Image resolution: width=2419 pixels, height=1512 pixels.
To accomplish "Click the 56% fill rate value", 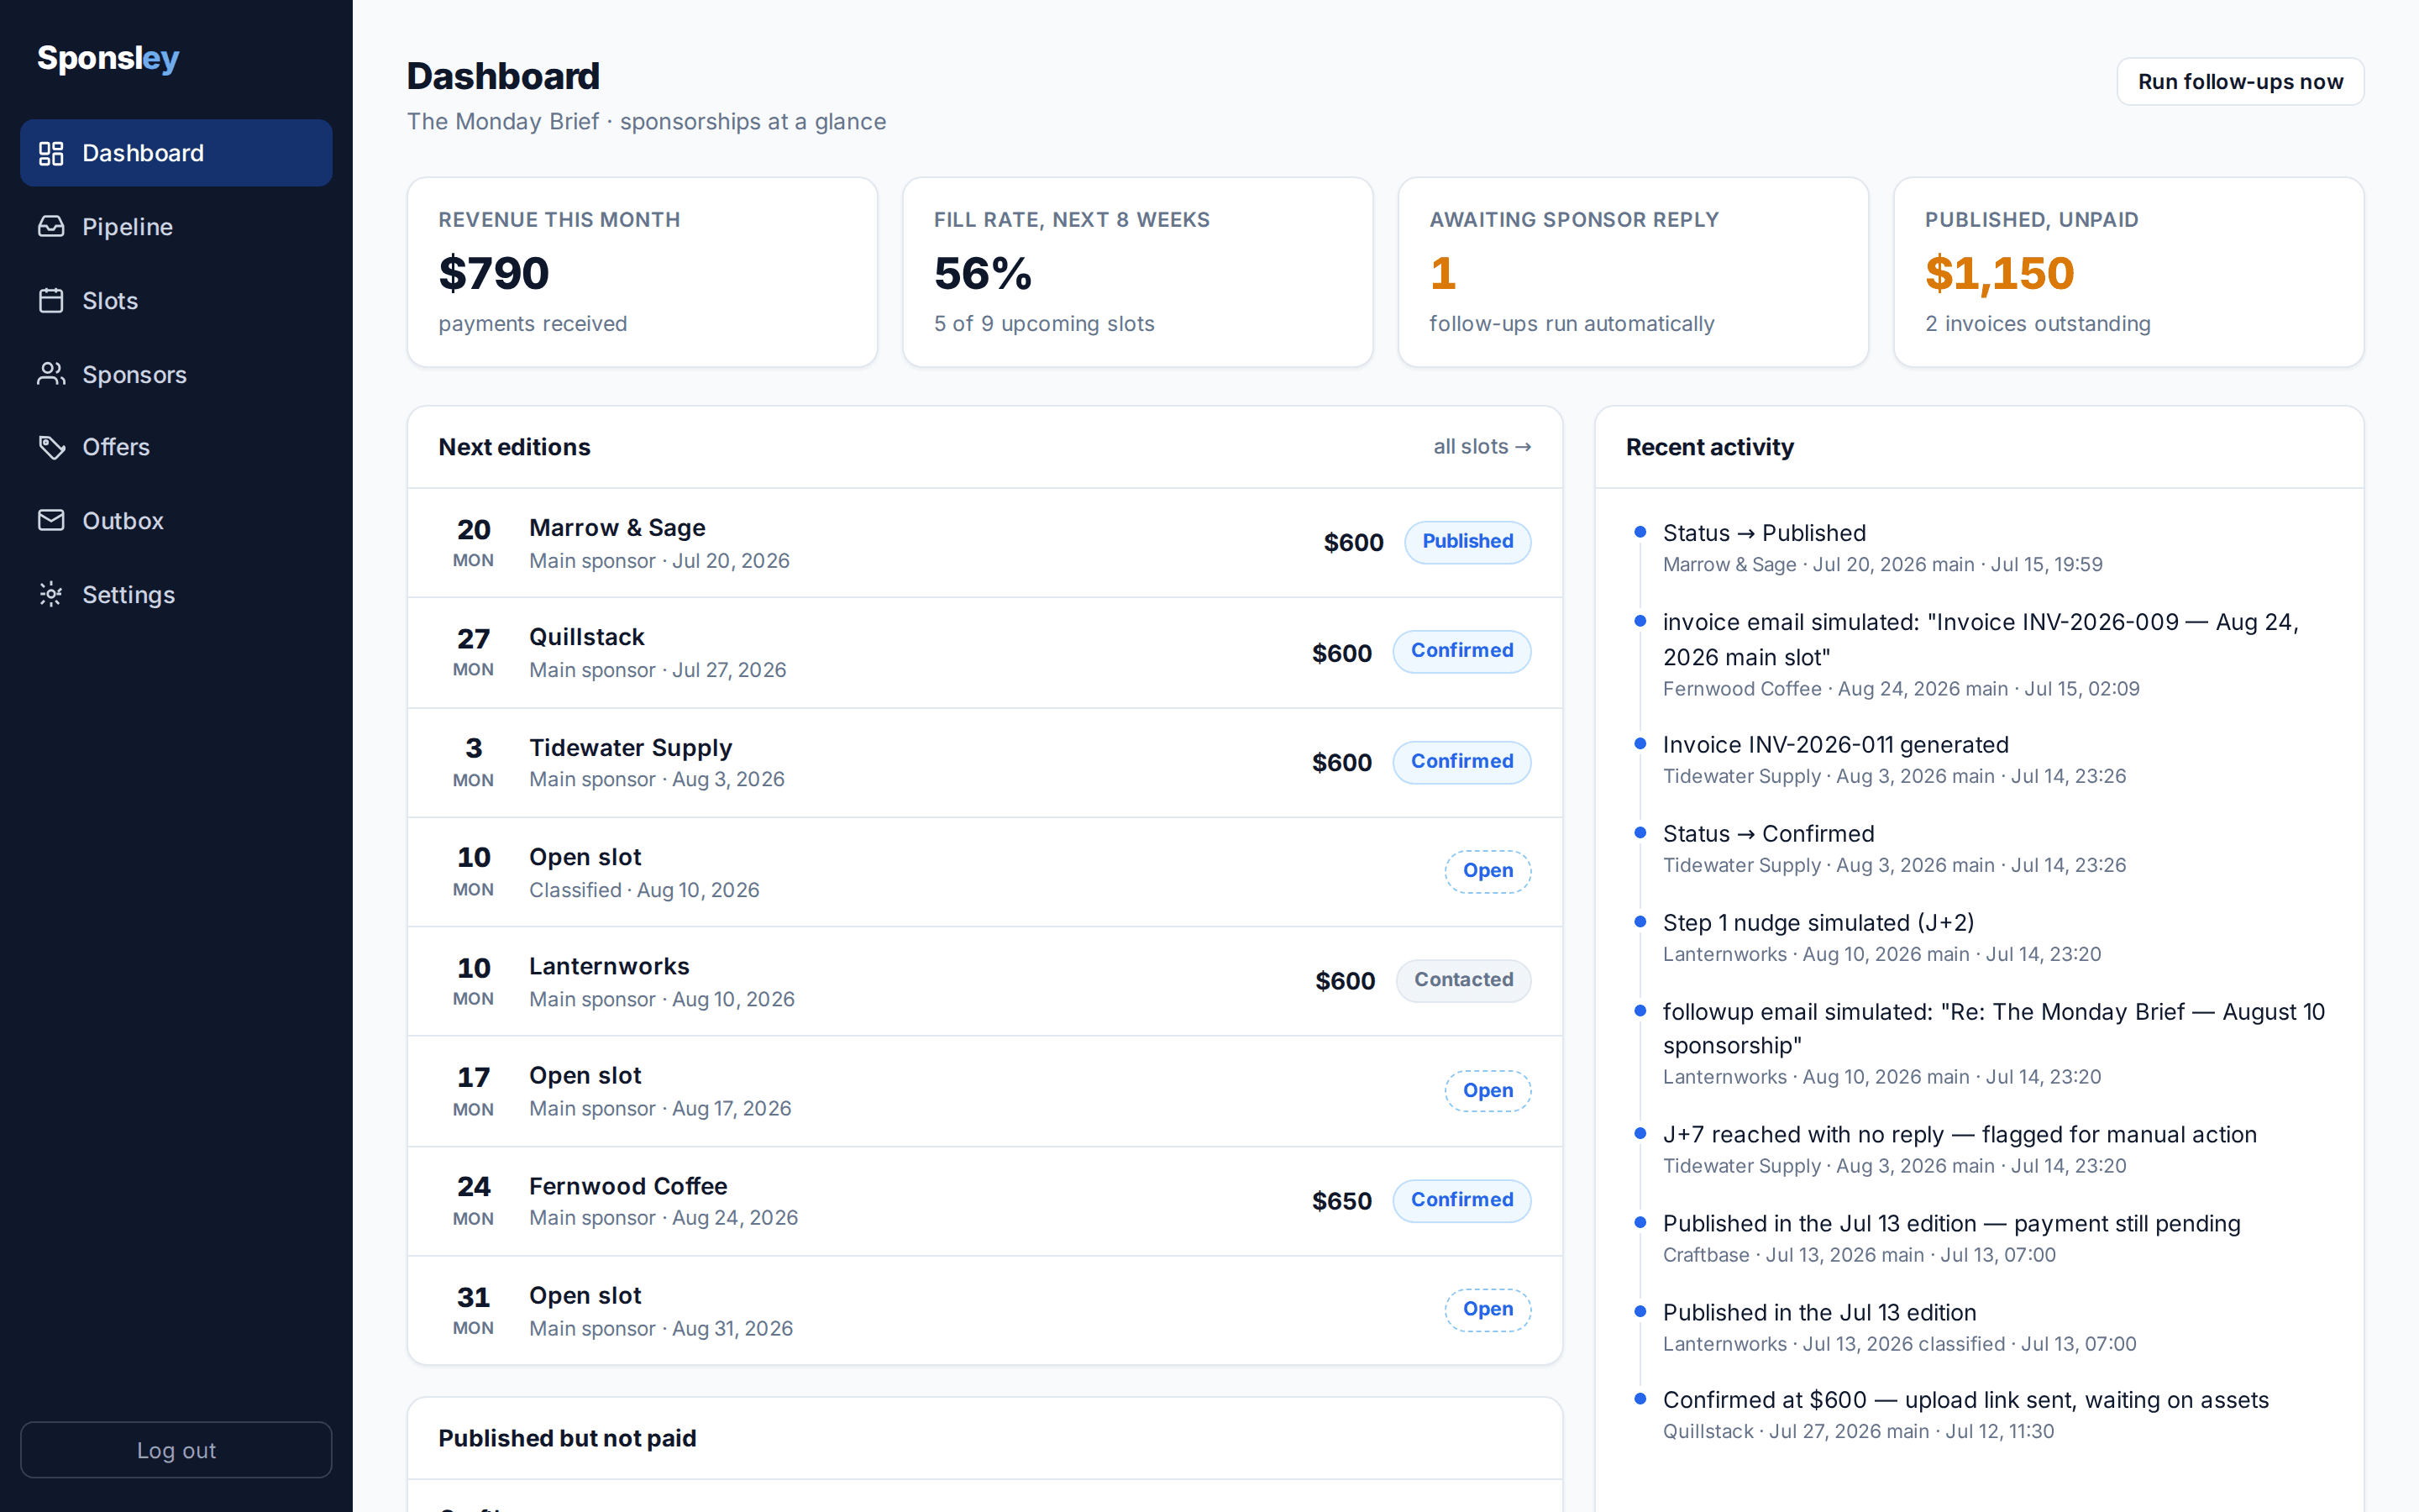I will tap(983, 273).
